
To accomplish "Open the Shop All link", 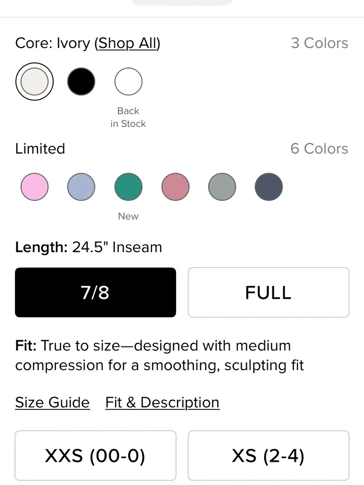I will tap(127, 43).
